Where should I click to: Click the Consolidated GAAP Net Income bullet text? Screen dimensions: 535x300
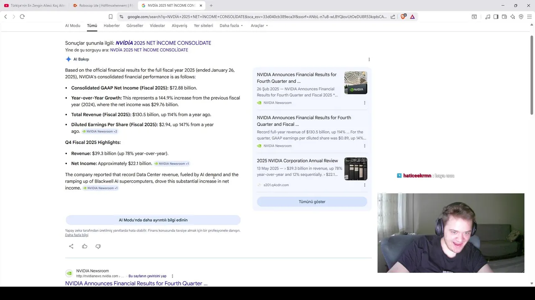tap(134, 88)
